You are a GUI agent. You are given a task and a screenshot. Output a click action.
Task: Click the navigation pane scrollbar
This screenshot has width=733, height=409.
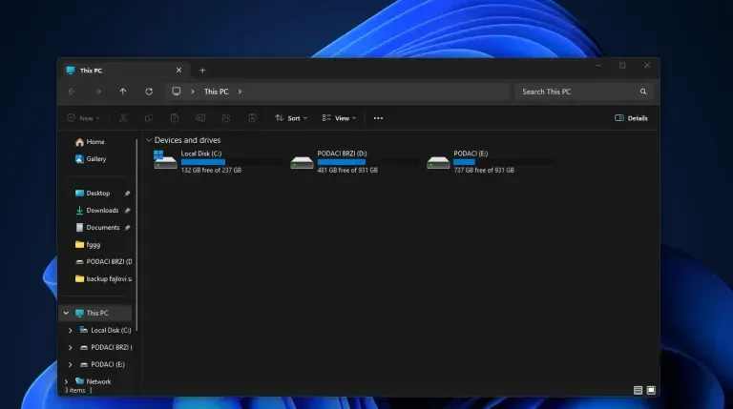[137, 234]
